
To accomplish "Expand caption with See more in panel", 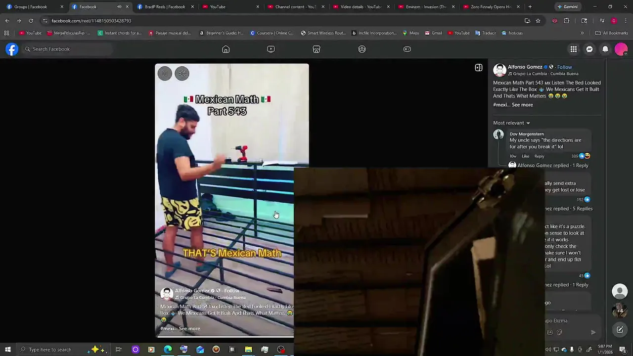I will (522, 105).
